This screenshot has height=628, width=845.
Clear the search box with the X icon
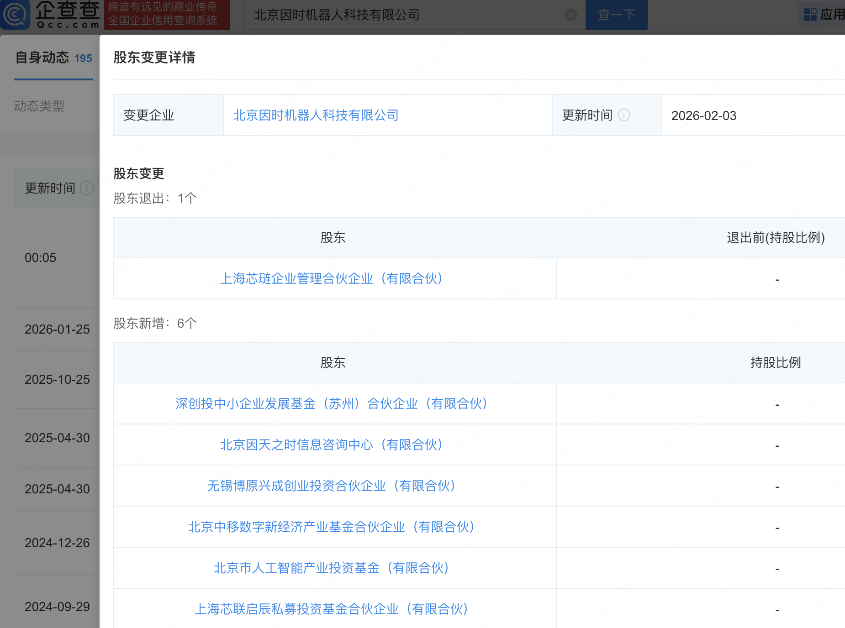click(x=570, y=15)
